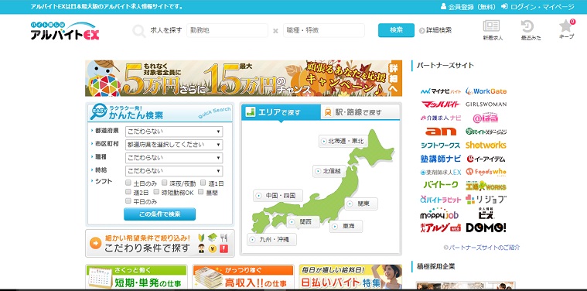Viewport: 587px width, 291px height.
Task: Open the マッハバイト partner logo
Action: [441, 104]
